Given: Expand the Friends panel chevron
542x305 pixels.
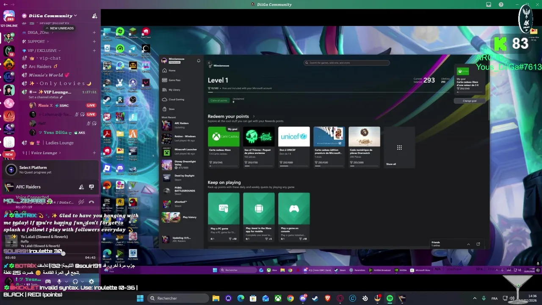Looking at the screenshot, I should point(468,244).
